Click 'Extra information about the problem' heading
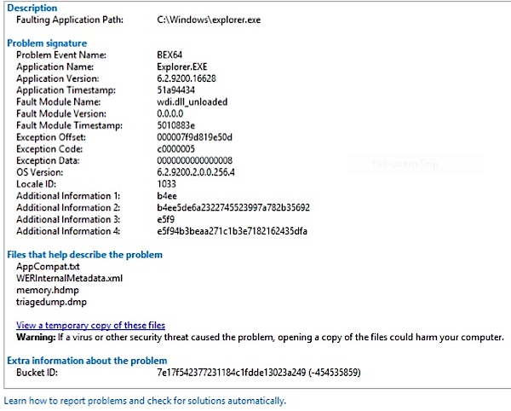The height and width of the screenshot is (411, 511). [87, 361]
